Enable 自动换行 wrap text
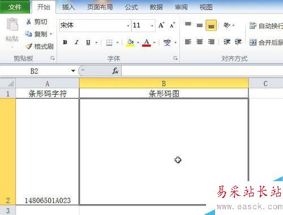 click(x=266, y=26)
